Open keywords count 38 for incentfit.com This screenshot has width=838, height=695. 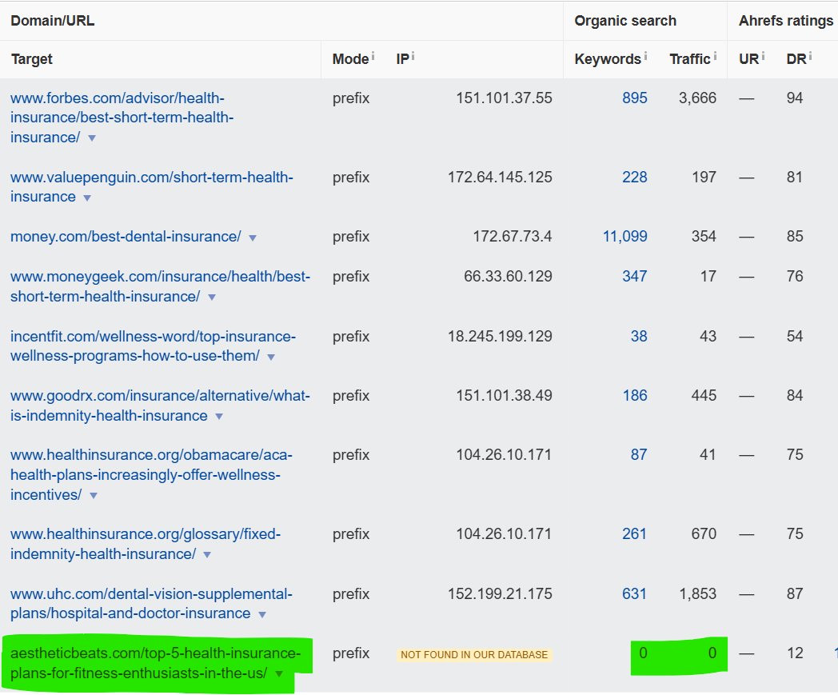click(639, 336)
